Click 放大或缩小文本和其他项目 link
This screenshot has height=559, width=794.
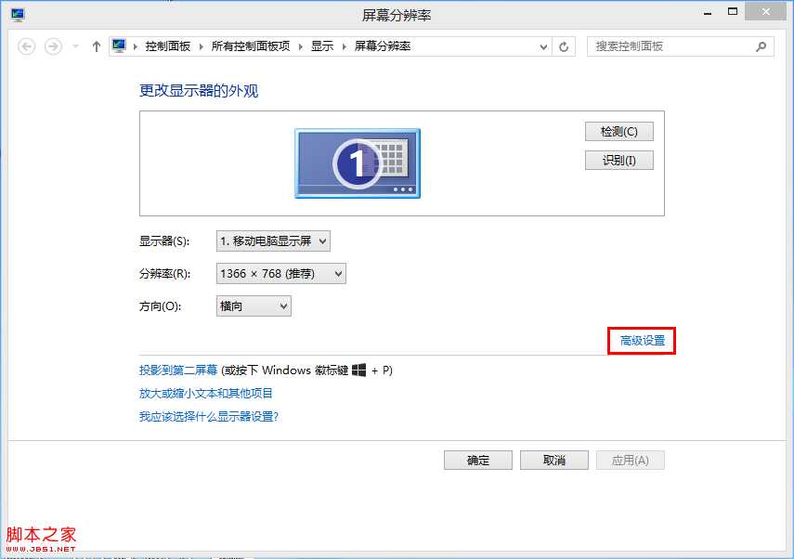[x=205, y=394]
